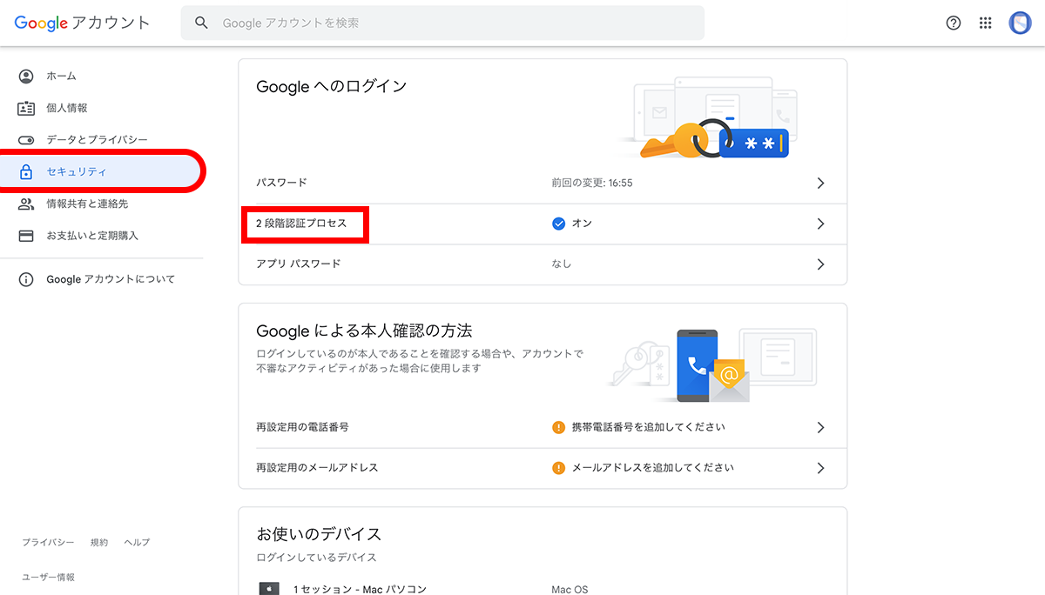
Task: Click the Google アカウント logo
Action: tap(82, 23)
